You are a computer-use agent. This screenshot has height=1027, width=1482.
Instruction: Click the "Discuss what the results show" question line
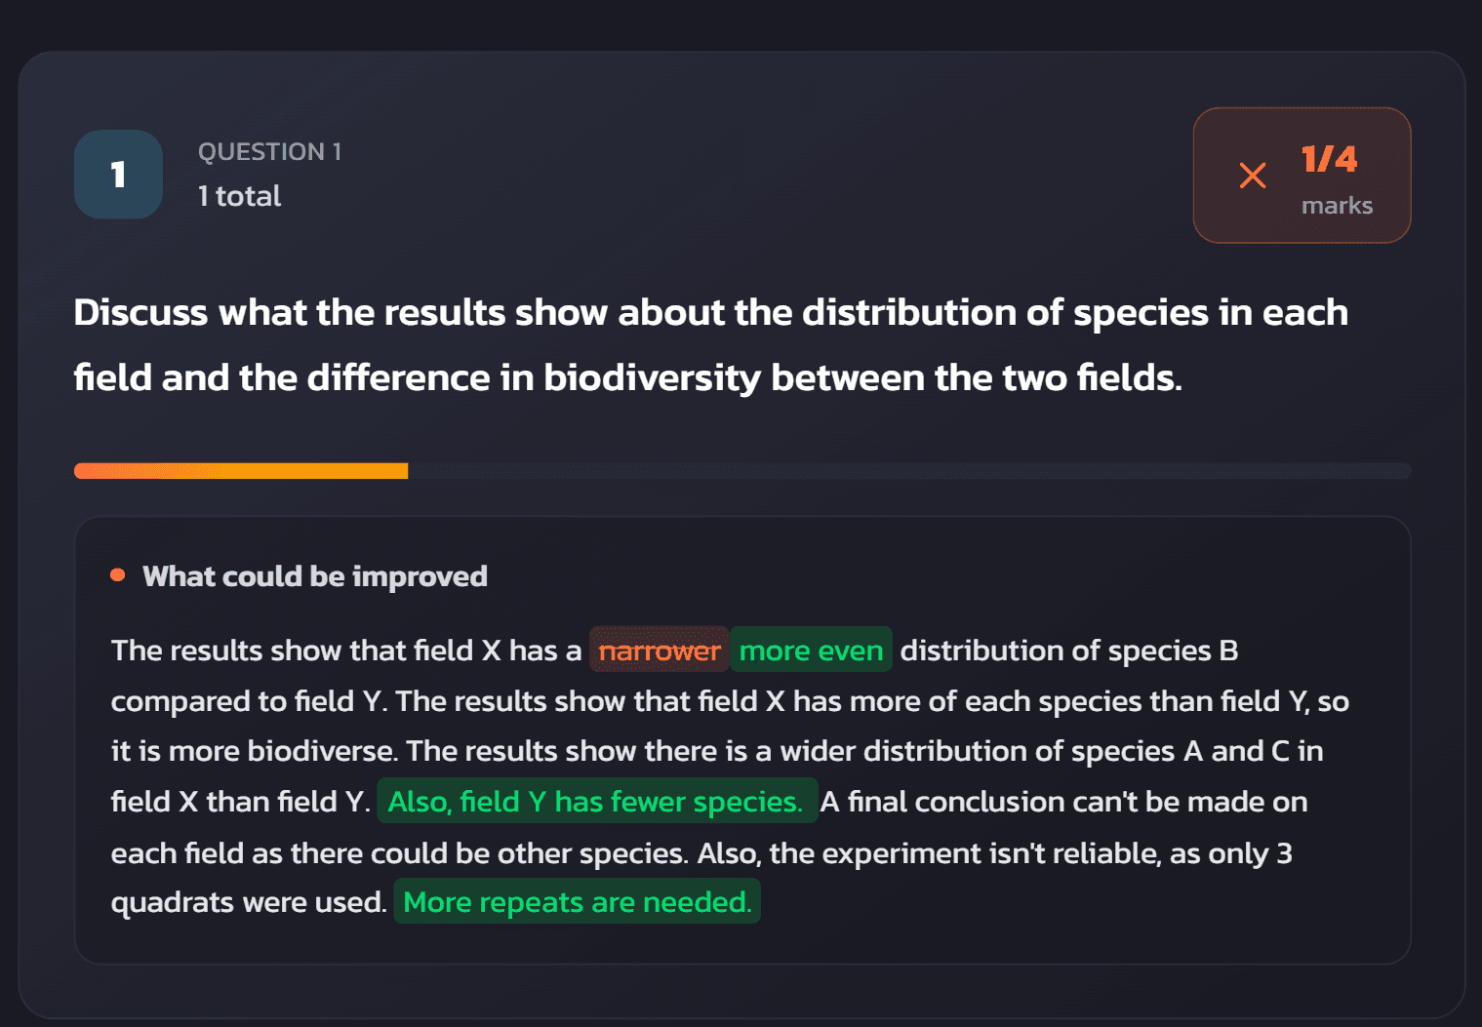pos(710,313)
